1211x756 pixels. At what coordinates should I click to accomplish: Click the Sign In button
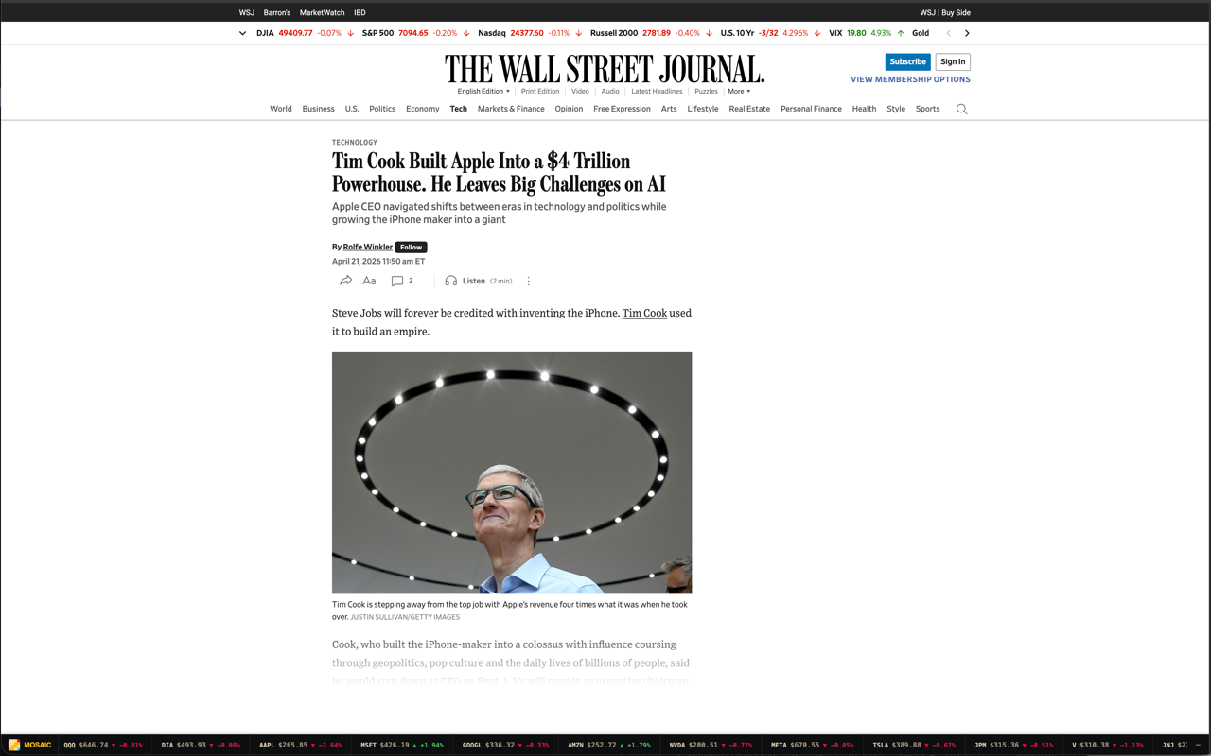[x=953, y=61]
